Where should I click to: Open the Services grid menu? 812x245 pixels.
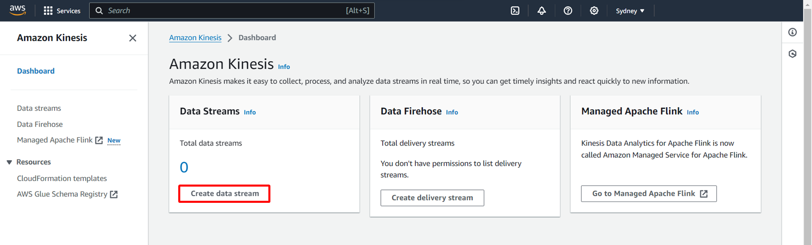[x=62, y=11]
